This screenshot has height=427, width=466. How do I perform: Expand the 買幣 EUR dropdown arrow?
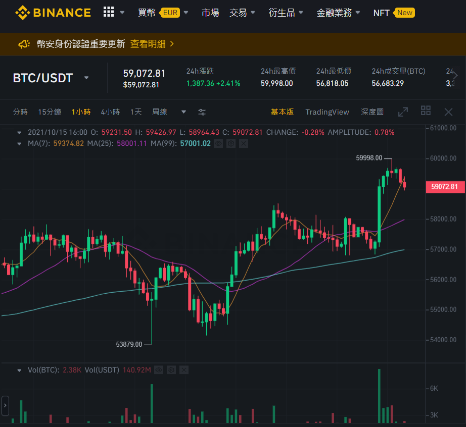(186, 13)
